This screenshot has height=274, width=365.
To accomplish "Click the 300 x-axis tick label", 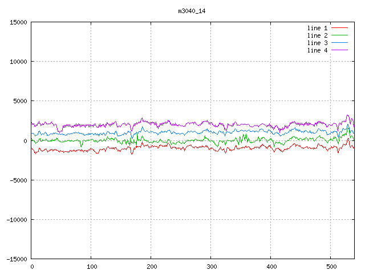I will point(211,267).
